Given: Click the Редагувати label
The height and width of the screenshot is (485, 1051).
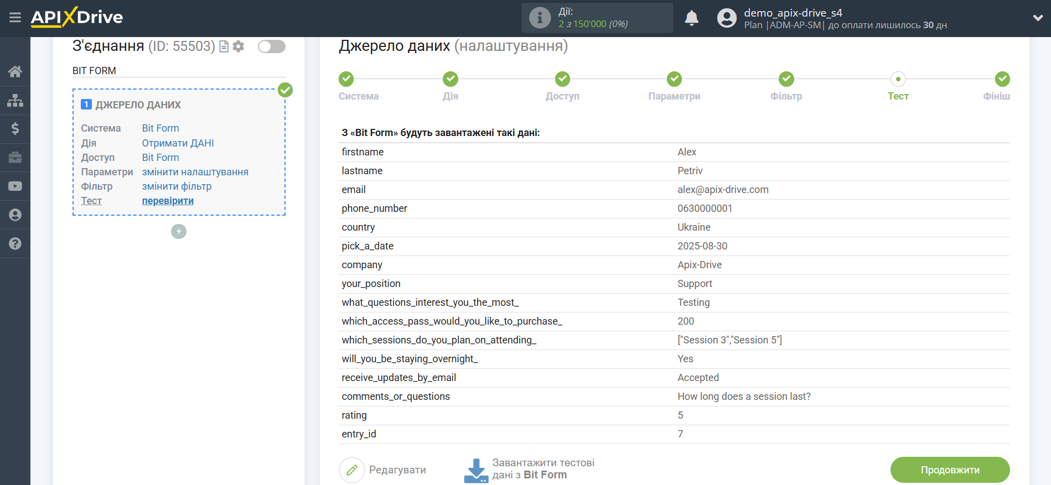Looking at the screenshot, I should tap(397, 470).
